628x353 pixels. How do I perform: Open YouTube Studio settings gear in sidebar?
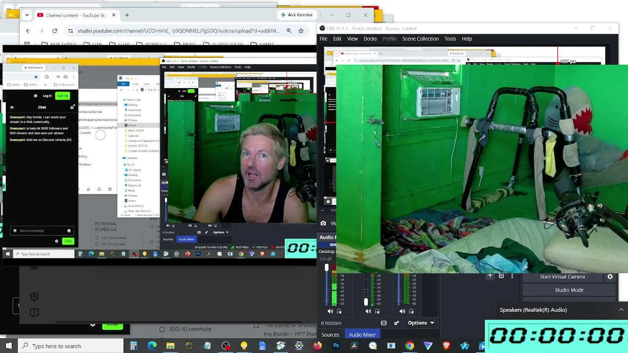click(34, 297)
